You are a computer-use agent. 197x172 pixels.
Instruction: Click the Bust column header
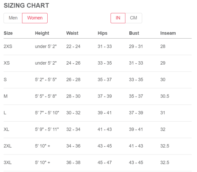point(134,33)
